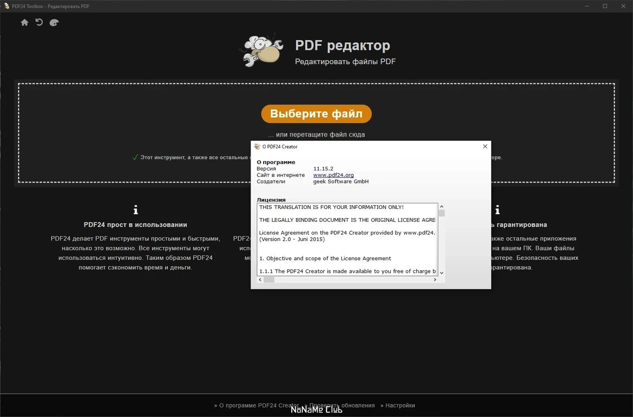
Task: Click the "Лицензия" label
Action: (271, 200)
